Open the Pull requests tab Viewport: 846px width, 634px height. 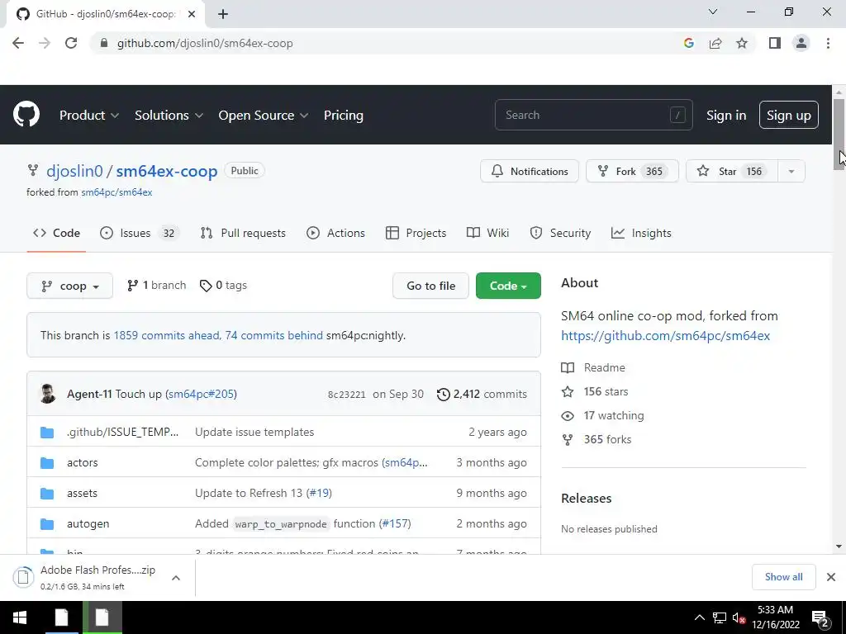coord(243,233)
